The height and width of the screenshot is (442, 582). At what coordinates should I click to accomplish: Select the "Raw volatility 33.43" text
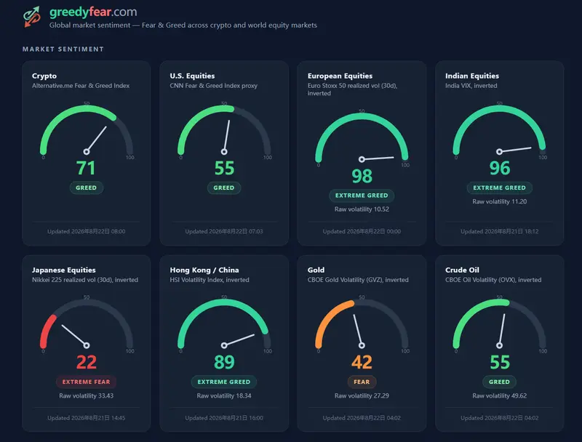(86, 395)
